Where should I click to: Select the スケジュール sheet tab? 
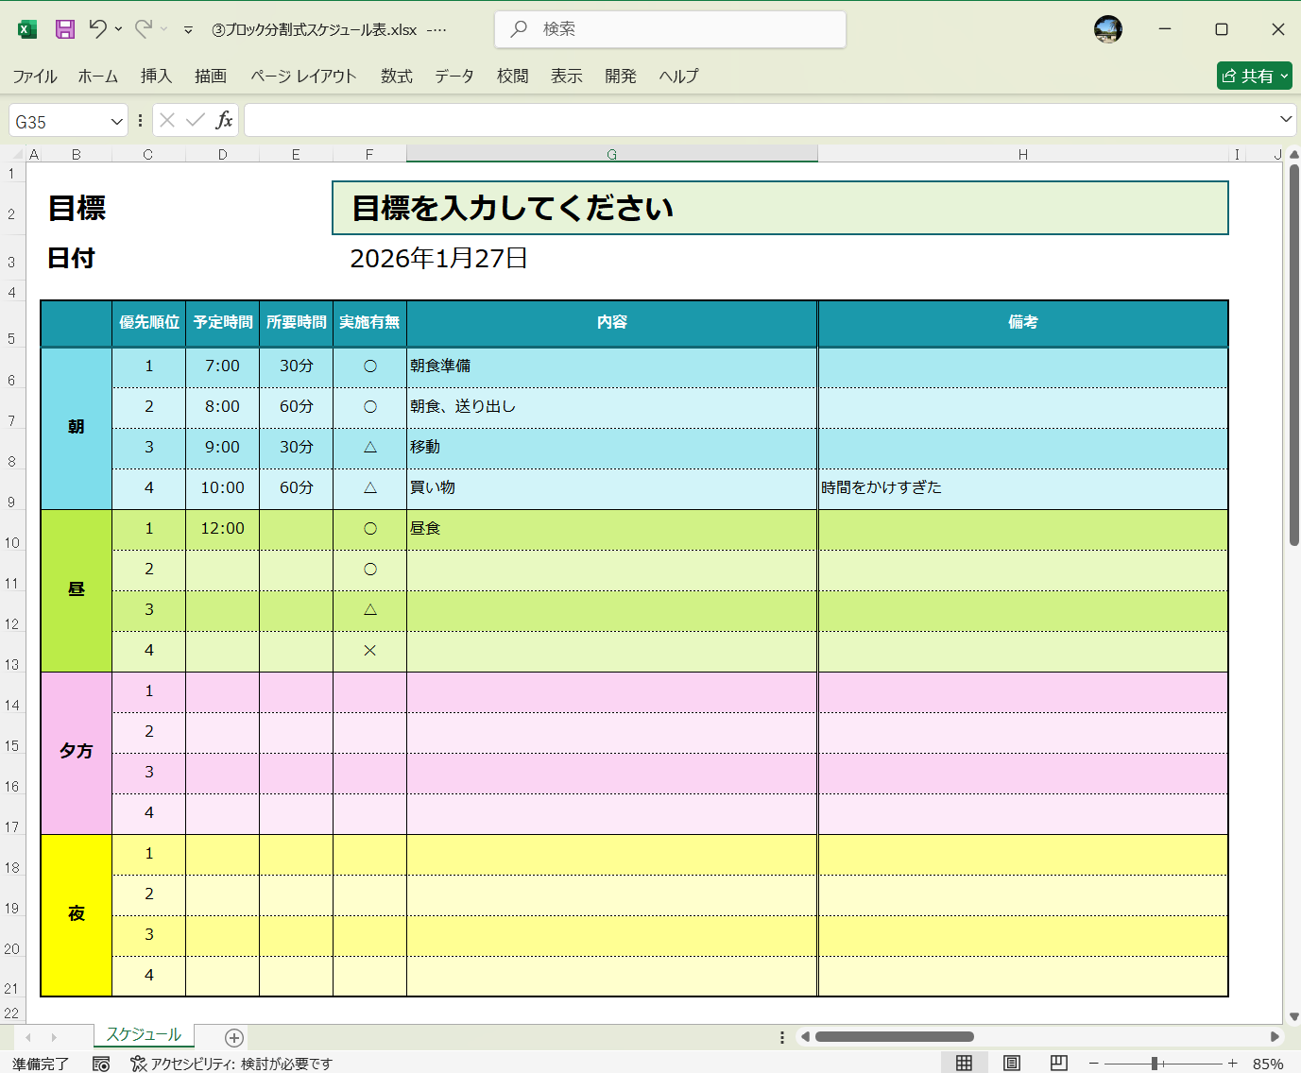click(144, 1035)
